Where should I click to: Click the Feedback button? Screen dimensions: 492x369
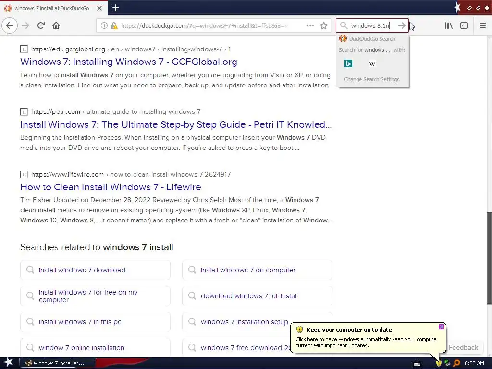coord(463,347)
